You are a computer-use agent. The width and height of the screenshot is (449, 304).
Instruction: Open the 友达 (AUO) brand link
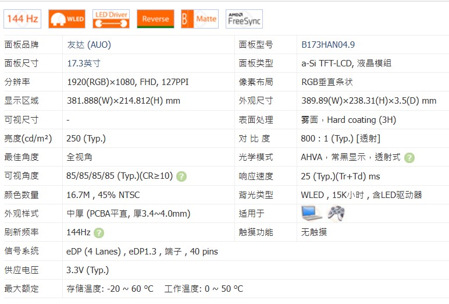click(89, 44)
